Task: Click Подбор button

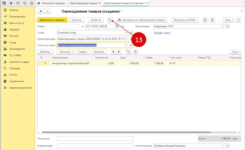Action: coord(83,52)
